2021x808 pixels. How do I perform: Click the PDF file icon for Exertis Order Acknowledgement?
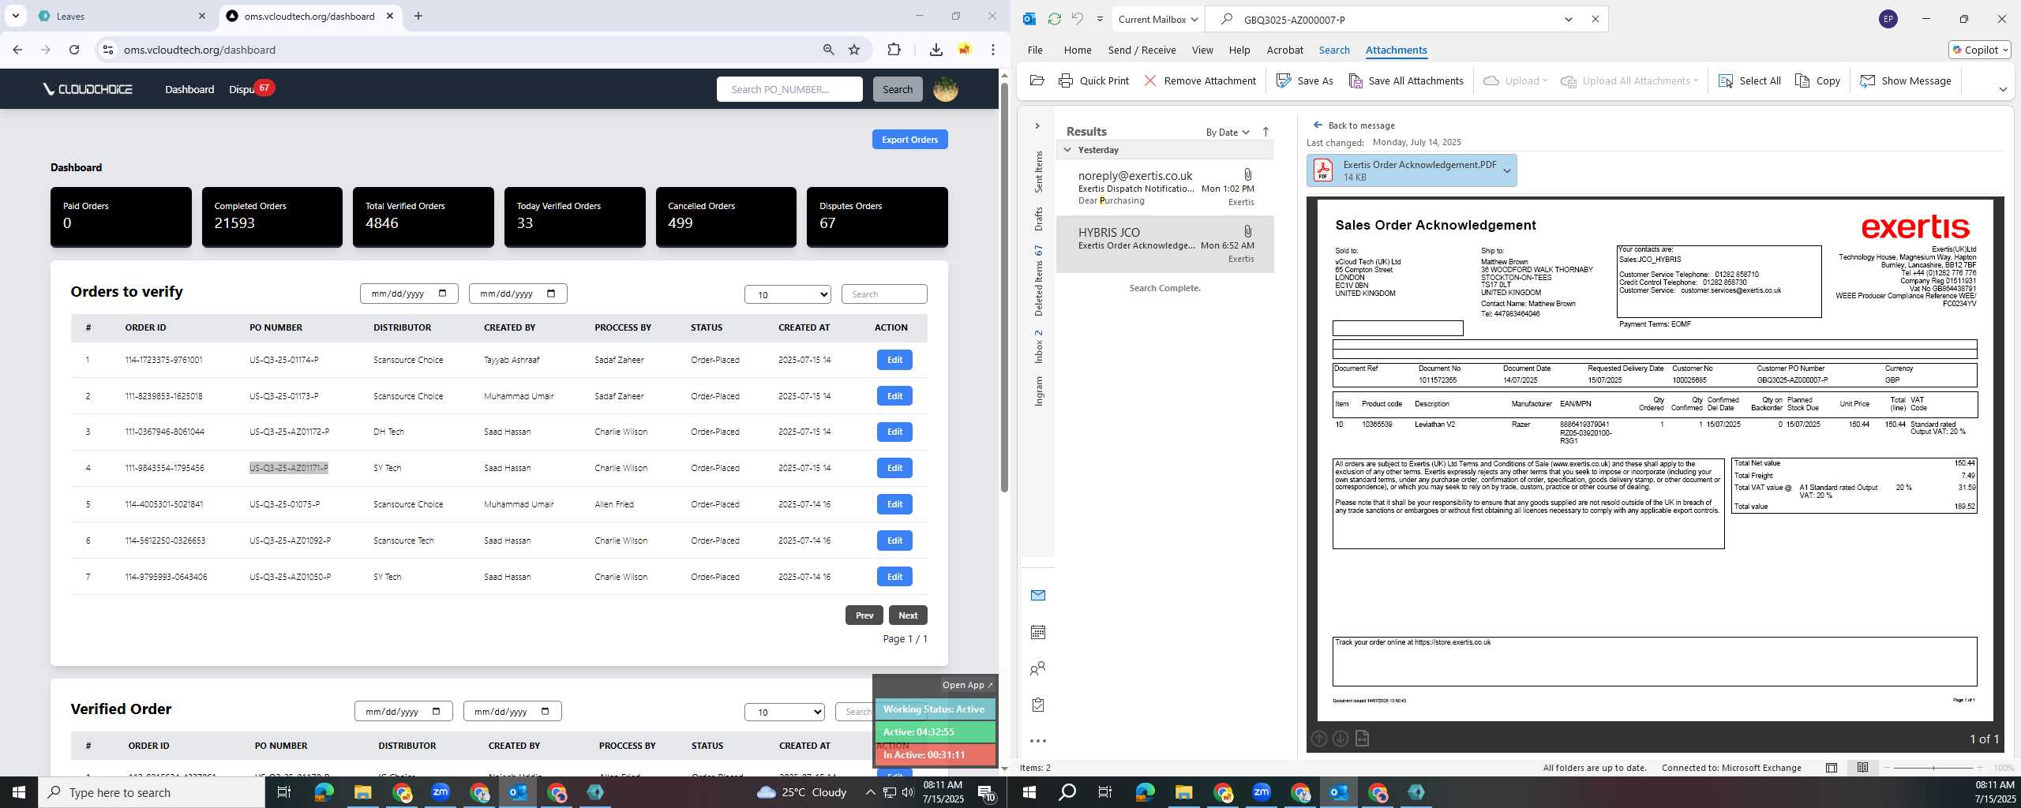[x=1324, y=170]
